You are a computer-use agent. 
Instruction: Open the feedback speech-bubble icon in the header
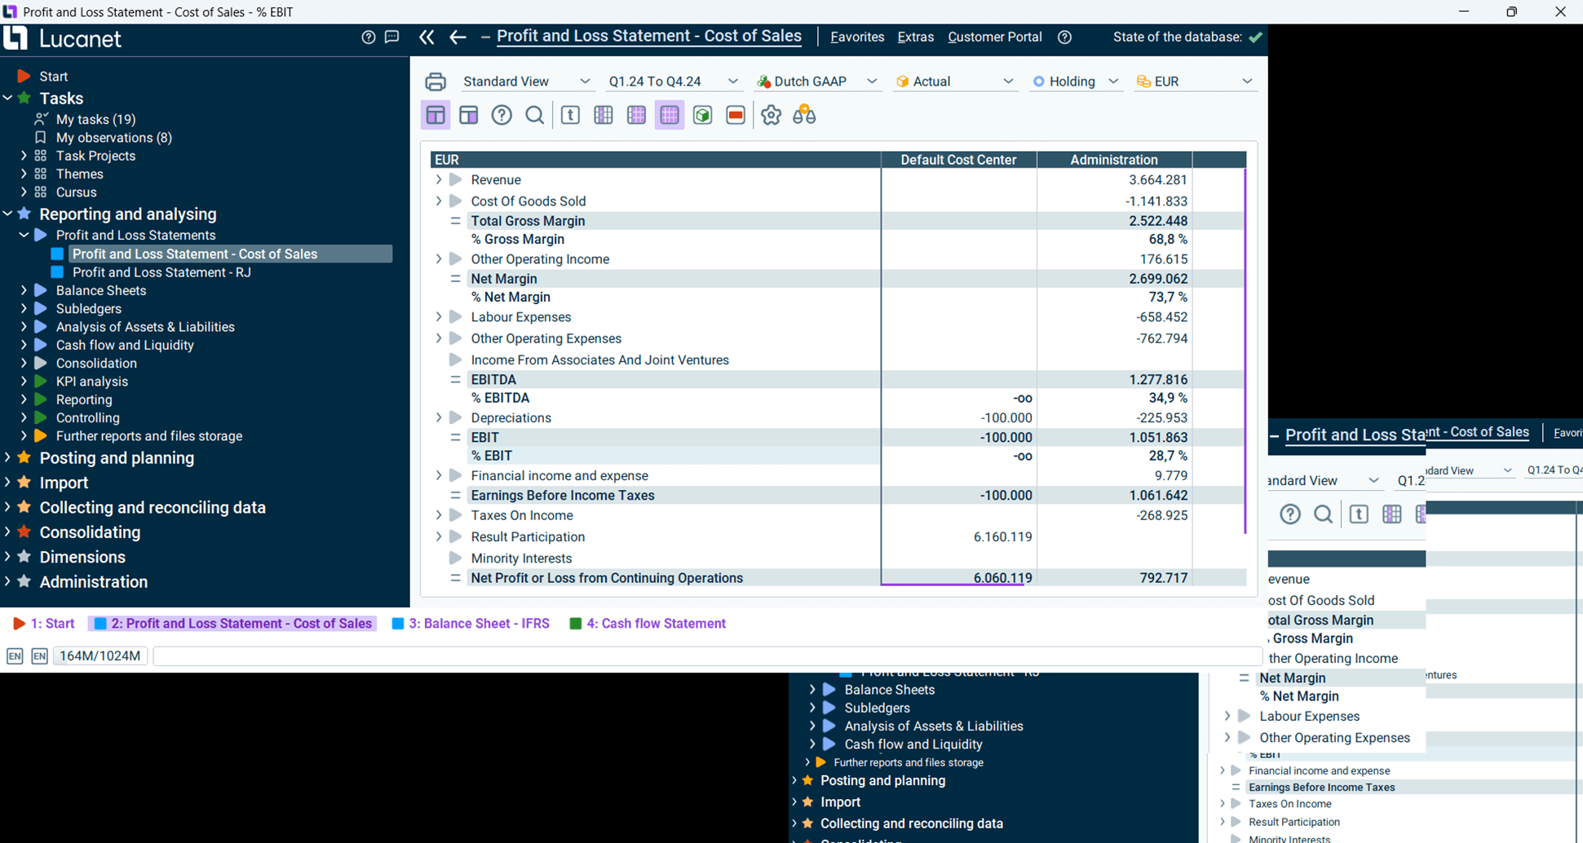point(392,38)
